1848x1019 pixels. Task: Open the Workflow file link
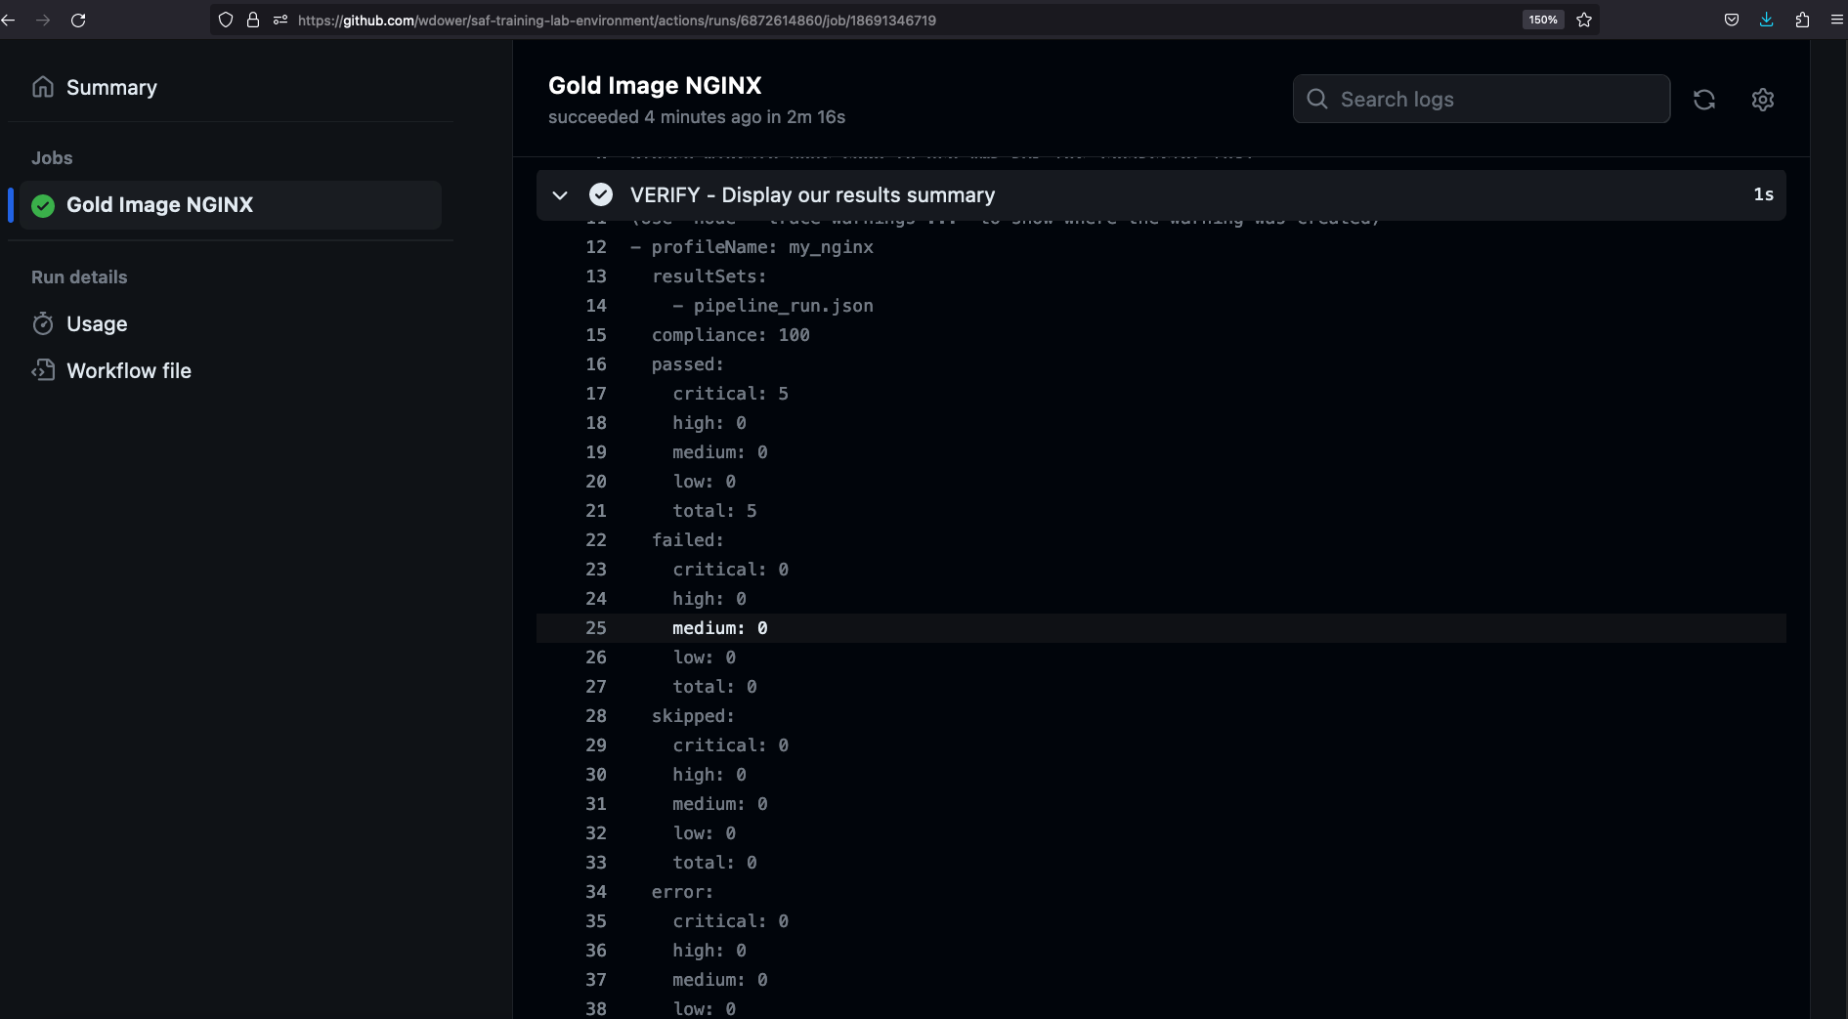128,371
